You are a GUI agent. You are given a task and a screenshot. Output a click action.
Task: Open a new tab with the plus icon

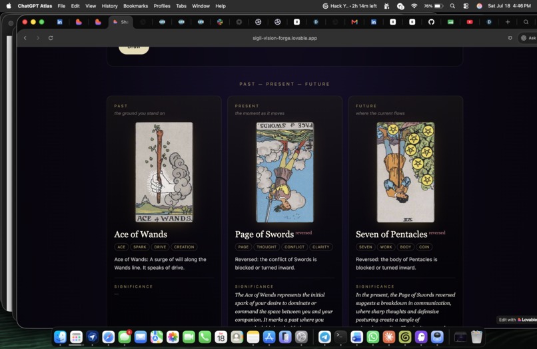[508, 22]
